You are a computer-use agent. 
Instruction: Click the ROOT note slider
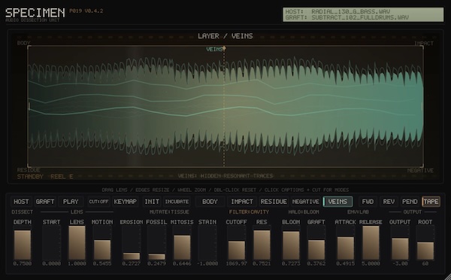[425, 243]
